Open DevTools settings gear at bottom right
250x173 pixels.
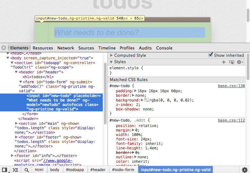click(245, 170)
